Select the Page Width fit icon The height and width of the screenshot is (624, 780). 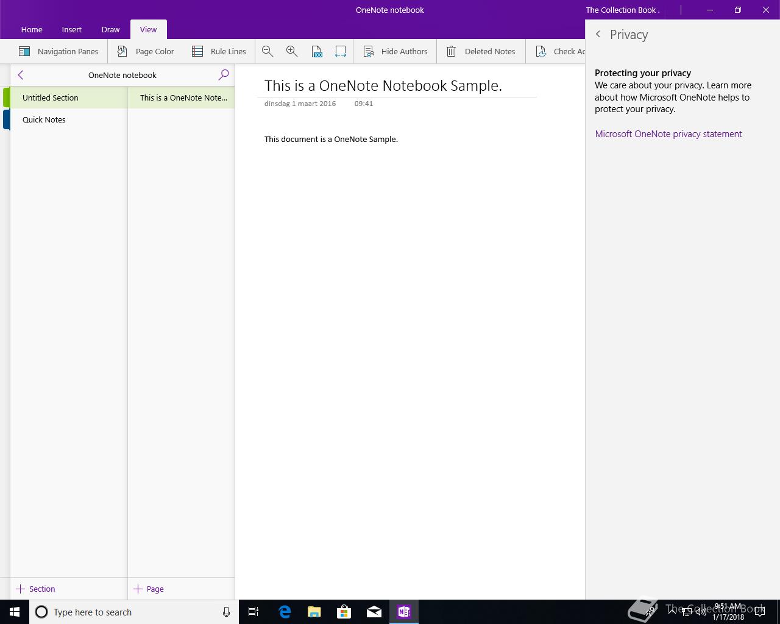[x=341, y=52]
